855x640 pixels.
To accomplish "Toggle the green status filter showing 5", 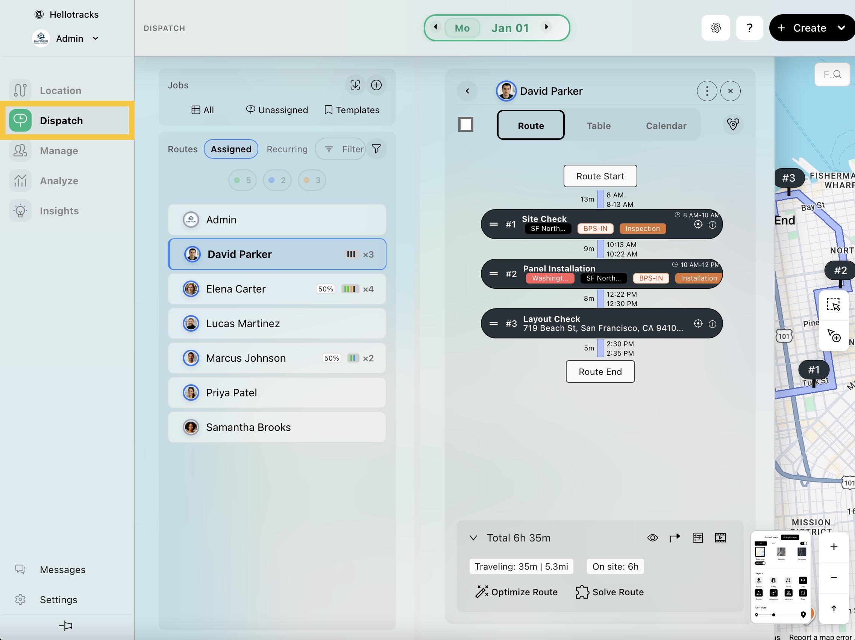I will [243, 180].
